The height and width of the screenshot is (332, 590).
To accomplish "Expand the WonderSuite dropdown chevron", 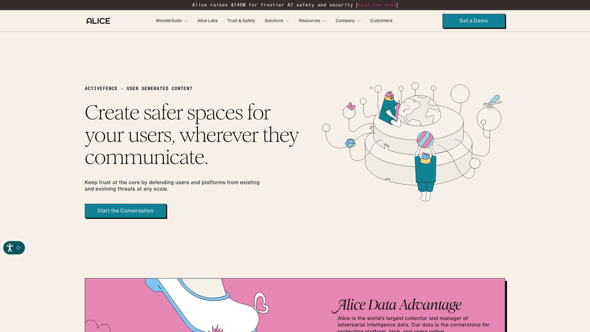I will [x=186, y=21].
